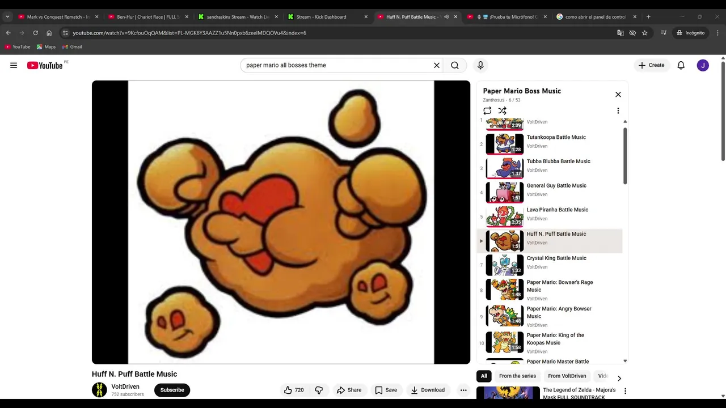This screenshot has height=408, width=726.
Task: Select the From the series chip
Action: [x=517, y=376]
